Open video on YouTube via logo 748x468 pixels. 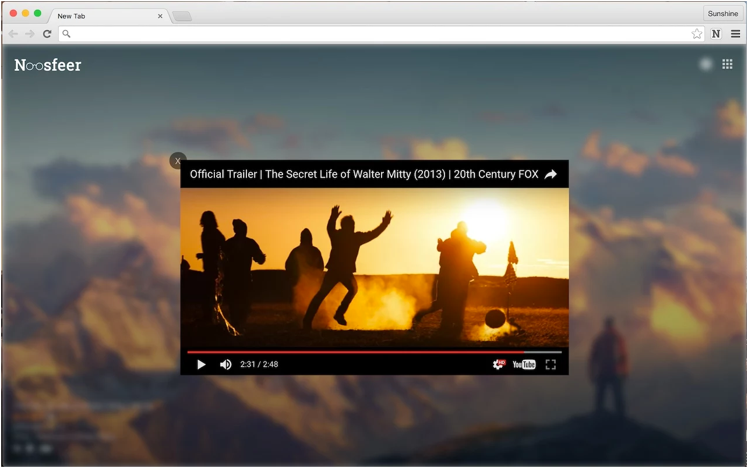pos(524,364)
